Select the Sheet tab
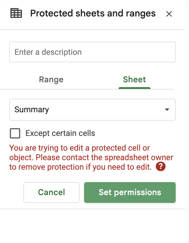The image size is (189, 243). click(134, 80)
